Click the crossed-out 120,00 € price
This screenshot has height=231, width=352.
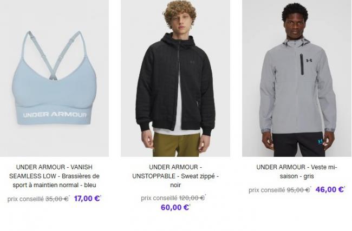192,198
